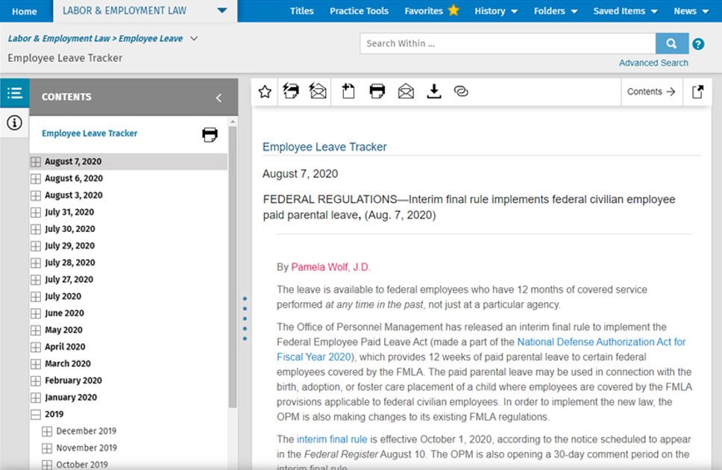The height and width of the screenshot is (470, 722).
Task: Open the interim final rule link
Action: (332, 439)
